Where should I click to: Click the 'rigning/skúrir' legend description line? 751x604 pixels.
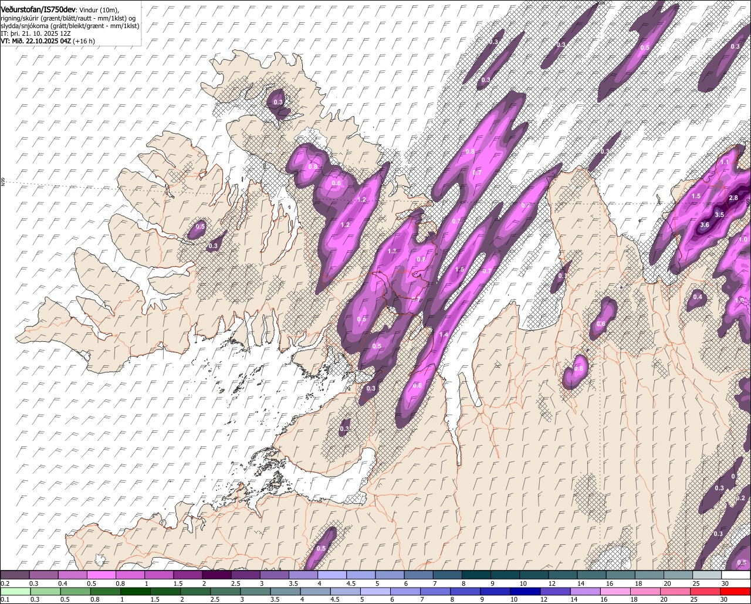[69, 18]
